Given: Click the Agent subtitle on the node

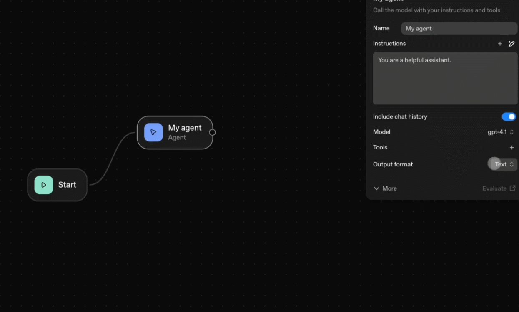Looking at the screenshot, I should coord(177,138).
